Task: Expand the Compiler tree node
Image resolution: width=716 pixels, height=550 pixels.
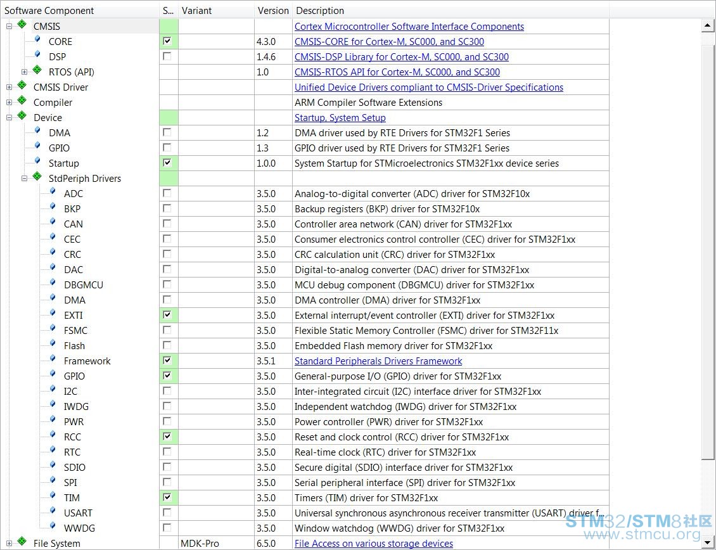Action: 9,102
